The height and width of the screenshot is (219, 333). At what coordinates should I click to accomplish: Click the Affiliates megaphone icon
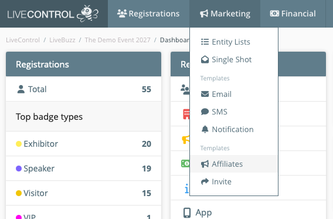[205, 164]
